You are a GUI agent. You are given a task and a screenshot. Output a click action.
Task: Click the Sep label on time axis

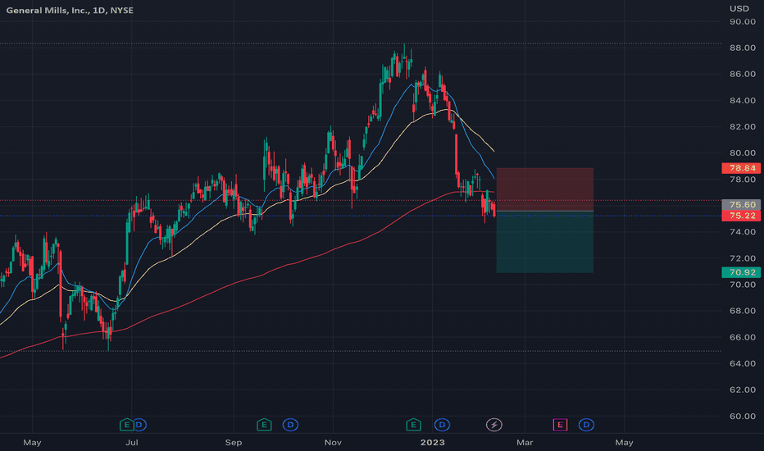tap(234, 443)
